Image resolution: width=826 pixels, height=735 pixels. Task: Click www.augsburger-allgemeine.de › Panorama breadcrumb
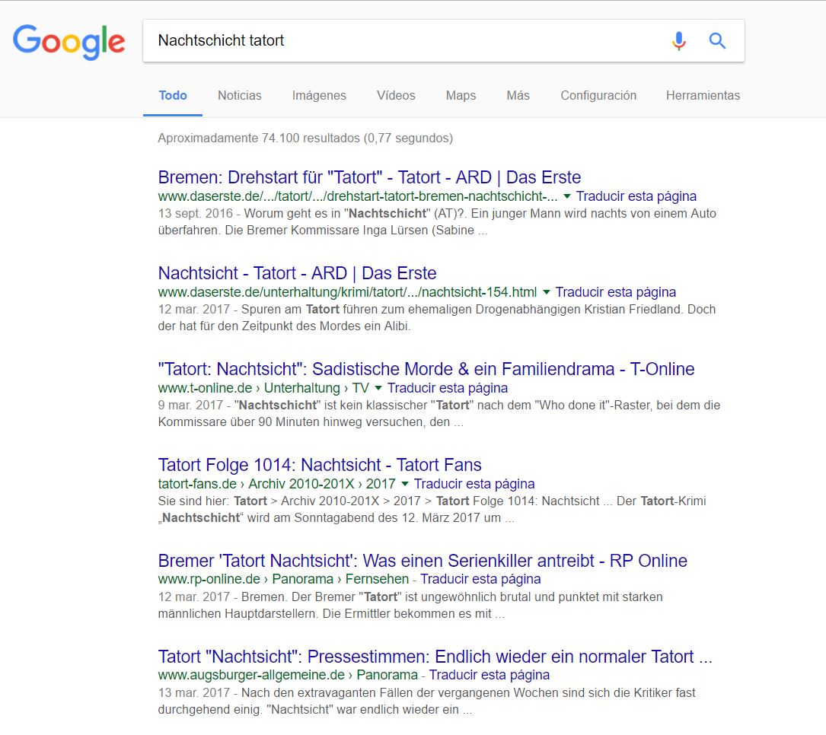pyautogui.click(x=288, y=675)
